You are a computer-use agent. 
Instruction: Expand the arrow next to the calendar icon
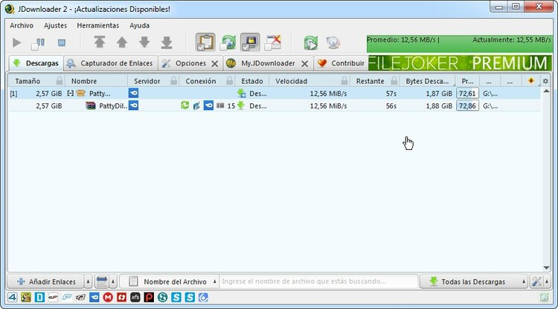click(113, 282)
